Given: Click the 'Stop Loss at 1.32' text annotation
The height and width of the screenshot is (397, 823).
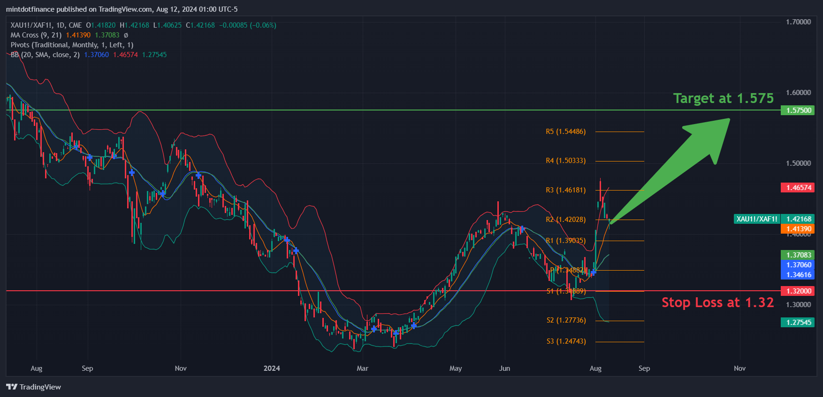Looking at the screenshot, I should coord(718,302).
